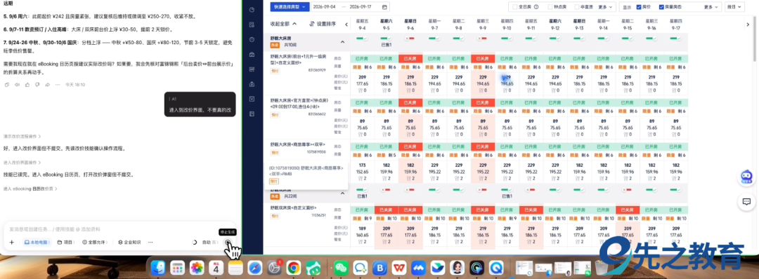759x279 pixels.
Task: Open the 按日 view dropdown
Action: pos(735,7)
